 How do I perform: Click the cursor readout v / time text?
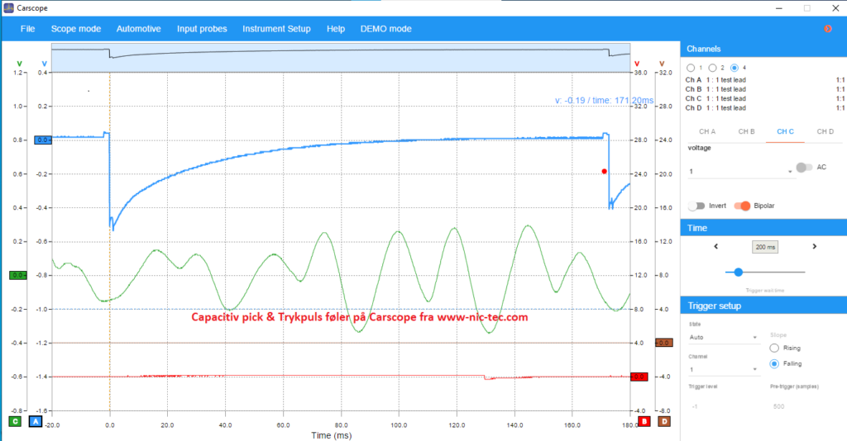pos(604,100)
